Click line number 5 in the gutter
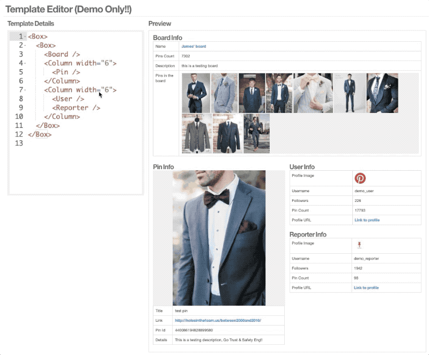The height and width of the screenshot is (355, 429). pos(21,72)
